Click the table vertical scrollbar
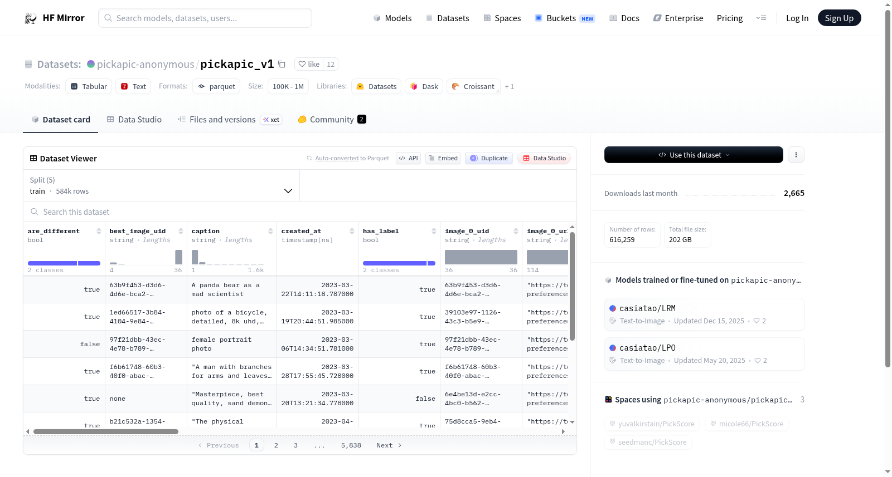Screen dimensions: 892x477 [572, 287]
